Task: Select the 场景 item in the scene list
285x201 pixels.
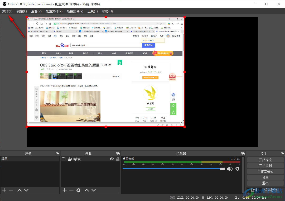Action: click(30, 159)
